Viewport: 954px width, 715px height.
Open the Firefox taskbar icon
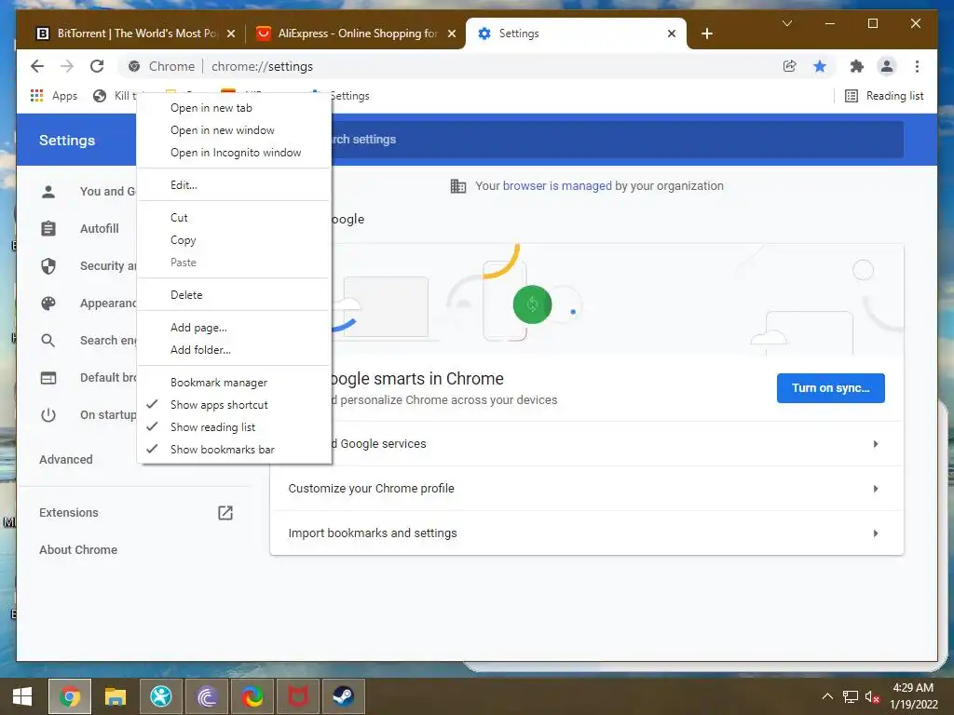pos(252,696)
